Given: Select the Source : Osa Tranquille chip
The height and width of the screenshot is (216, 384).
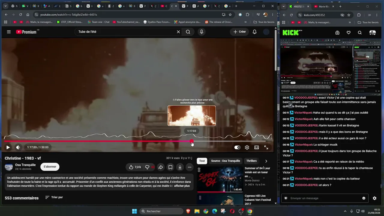Looking at the screenshot, I should (x=225, y=161).
